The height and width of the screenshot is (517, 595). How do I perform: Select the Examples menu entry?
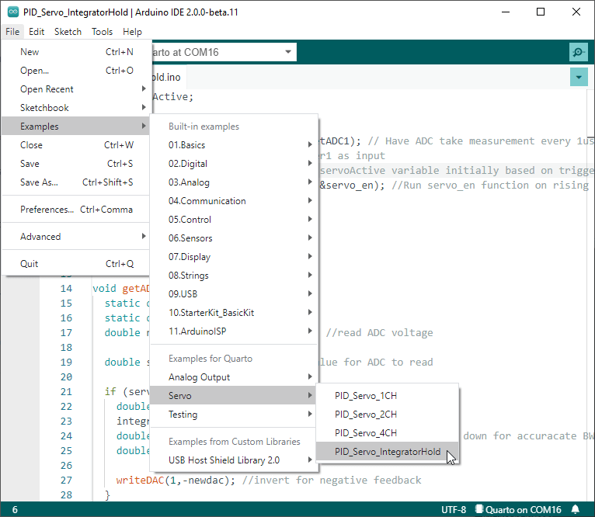pos(76,126)
